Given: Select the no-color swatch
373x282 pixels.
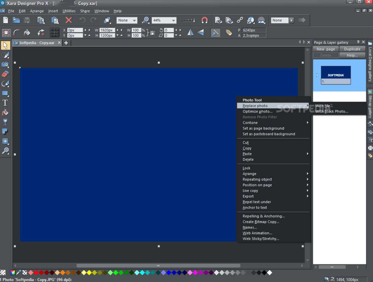Looking at the screenshot, I should click(x=3, y=273).
